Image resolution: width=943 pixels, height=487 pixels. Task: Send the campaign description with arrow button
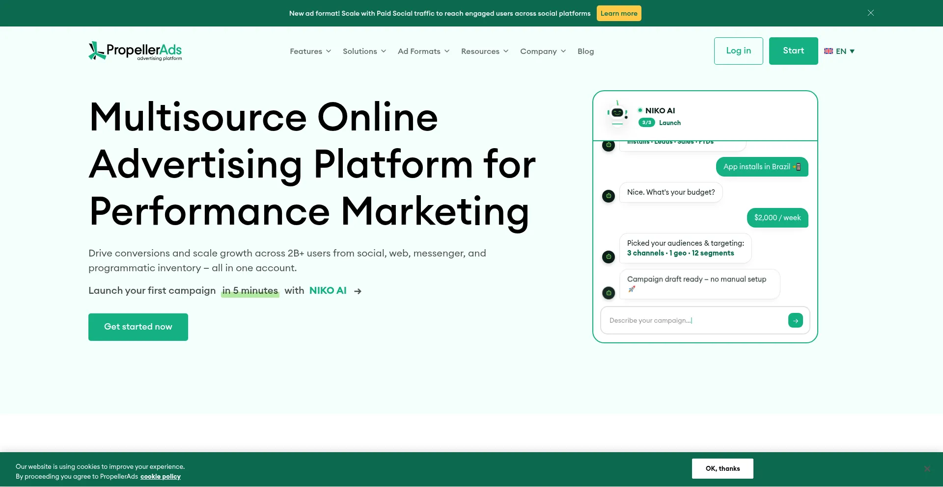coord(796,320)
